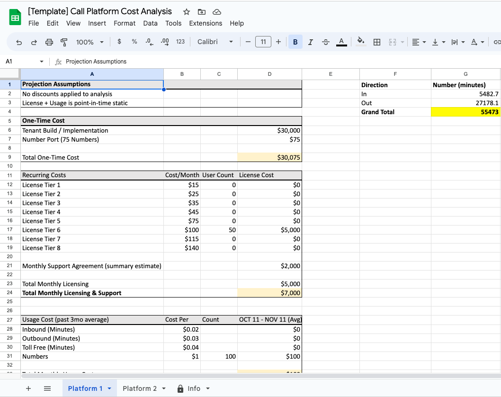Toggle Italic formatting
501x397 pixels.
[310, 42]
